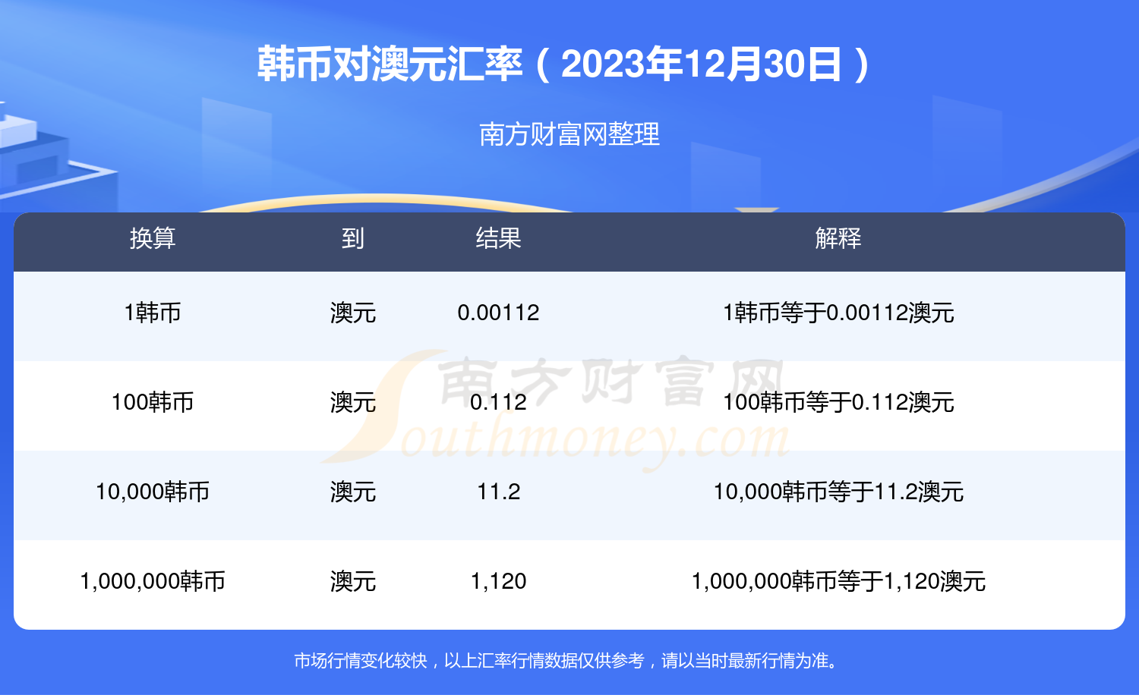The width and height of the screenshot is (1139, 698).
Task: Select the 1,000,000韩币 cell in the 换算 column
Action: click(153, 581)
